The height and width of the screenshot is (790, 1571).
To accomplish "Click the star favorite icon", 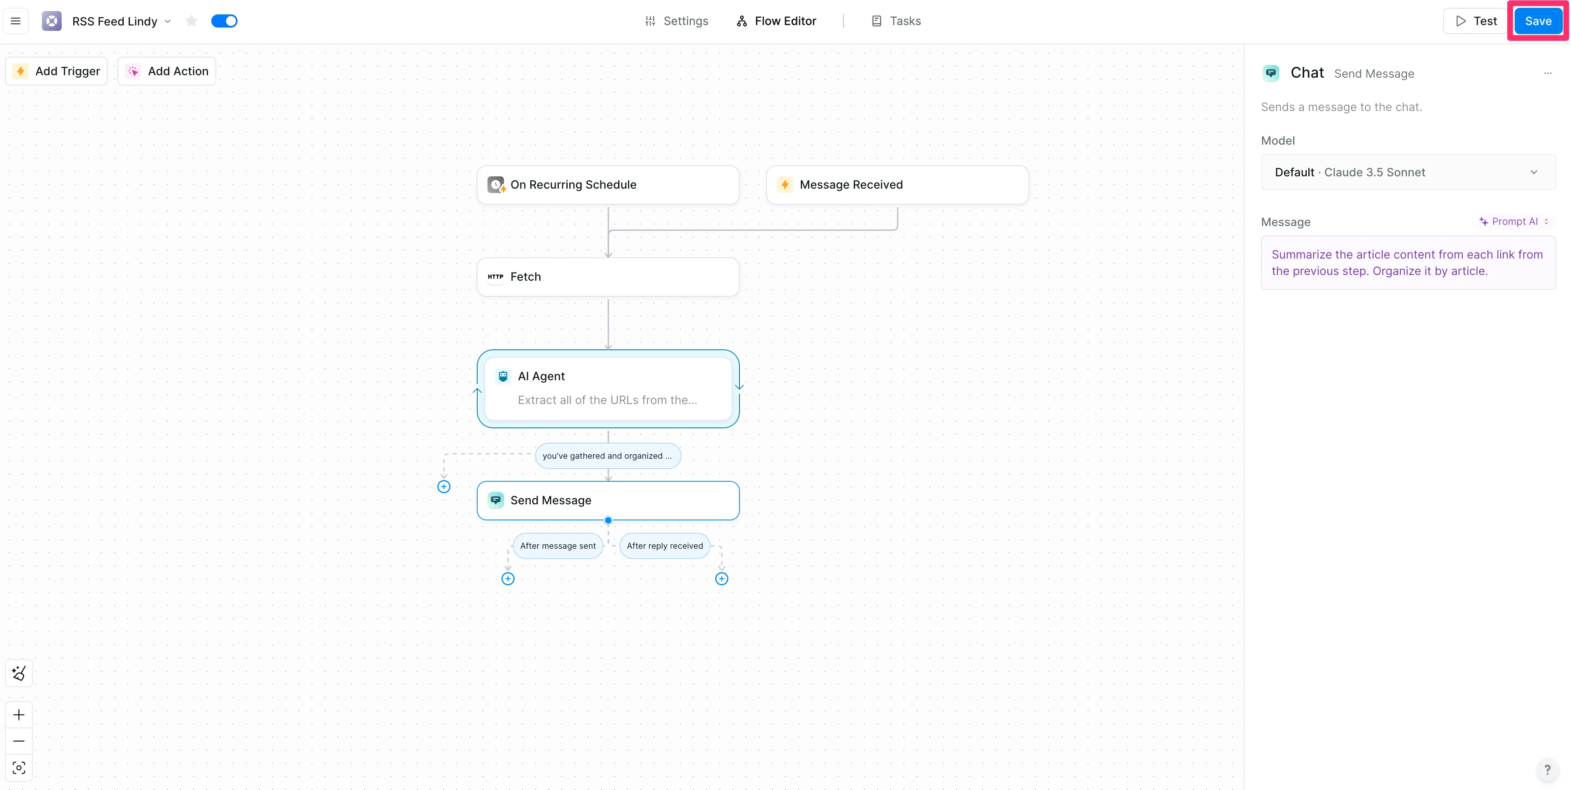I will click(x=192, y=21).
